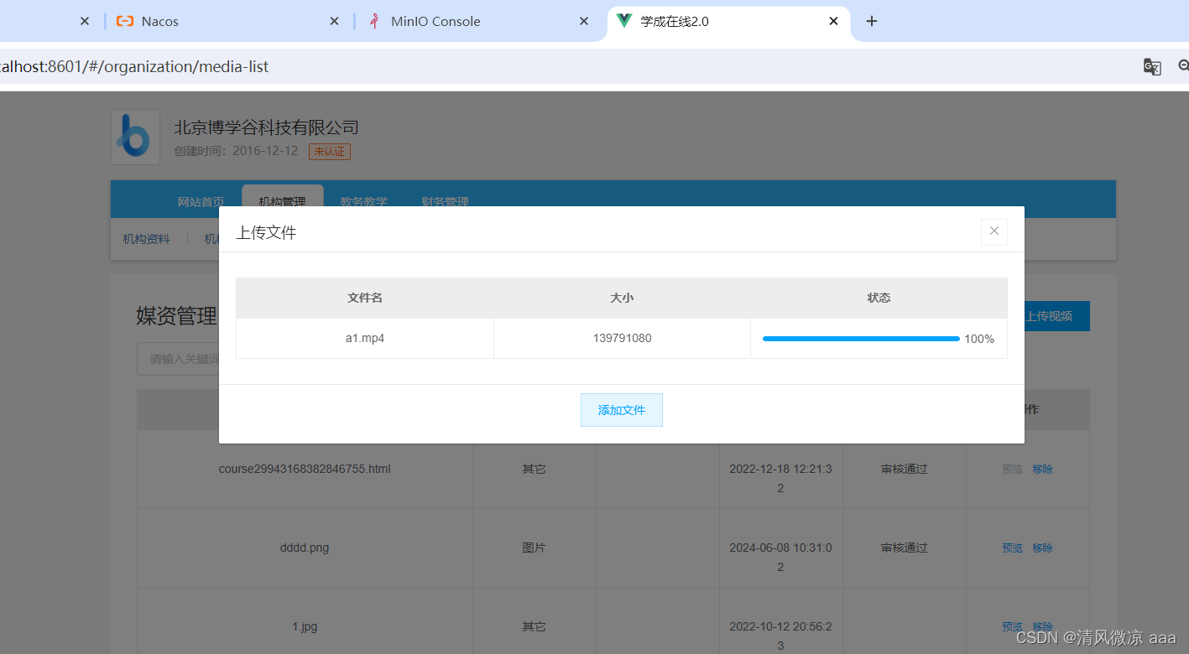Open the 财务管理 nav item

(x=445, y=202)
